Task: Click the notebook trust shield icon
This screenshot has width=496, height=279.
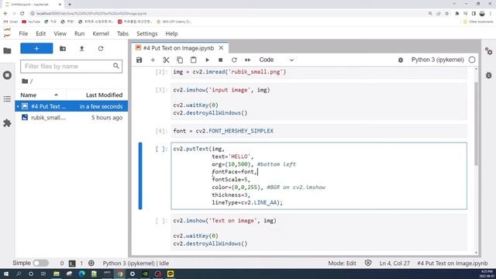Action: tap(368, 263)
